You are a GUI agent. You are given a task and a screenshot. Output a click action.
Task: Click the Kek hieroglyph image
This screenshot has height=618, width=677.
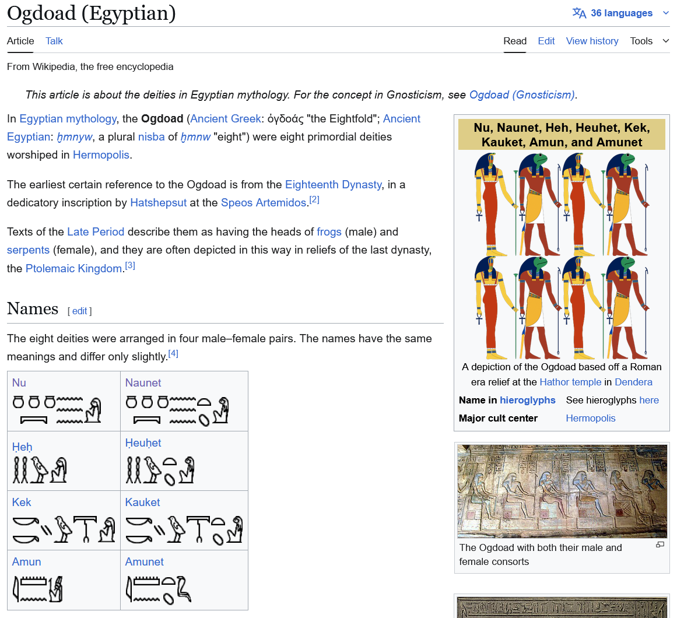coord(64,529)
